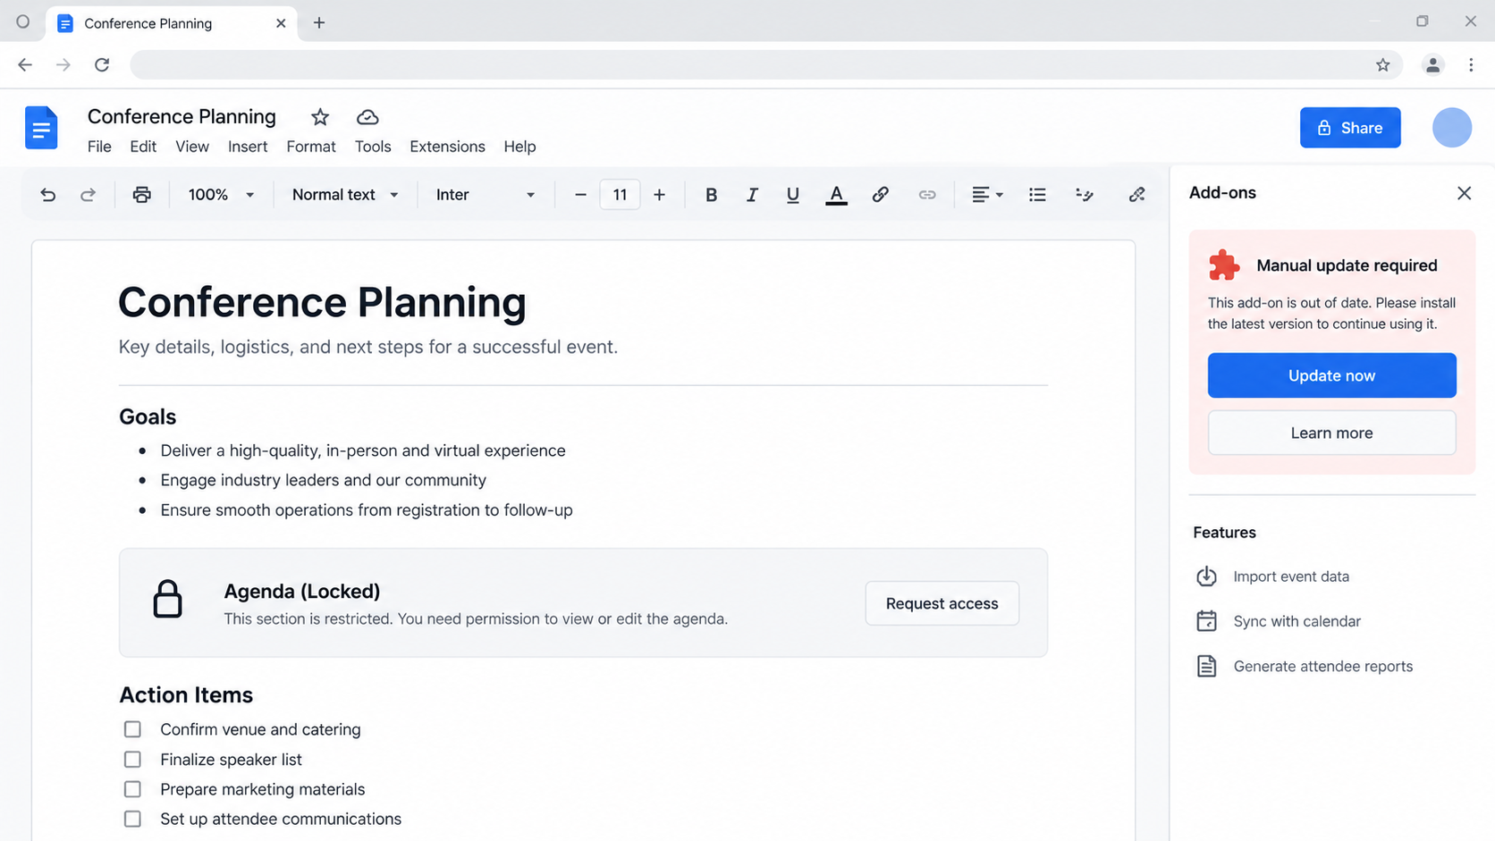Check Set up attendee communications item
The image size is (1495, 841).
pyautogui.click(x=132, y=819)
